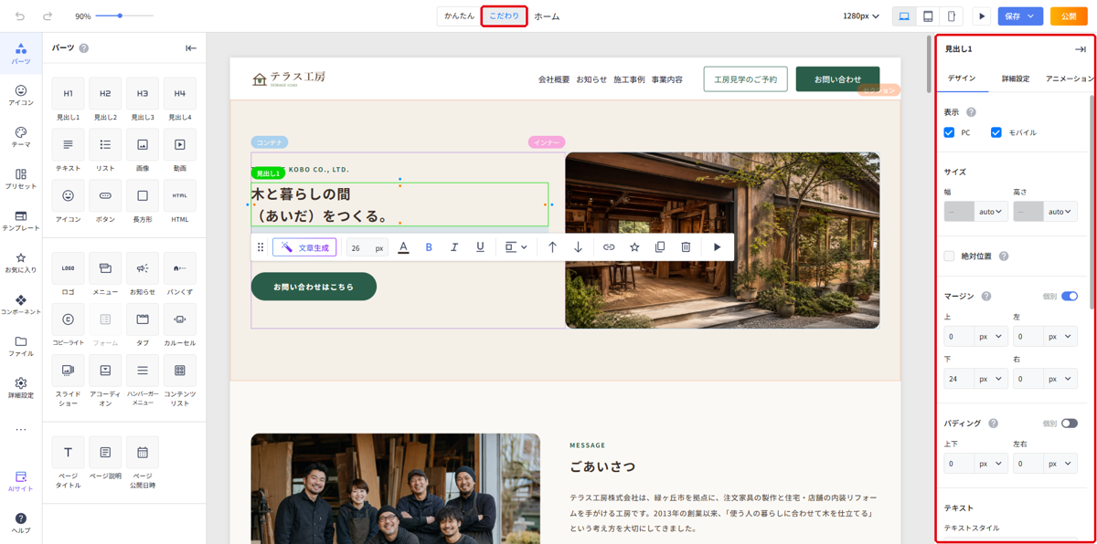
Task: Select the 動画 part
Action: point(180,152)
